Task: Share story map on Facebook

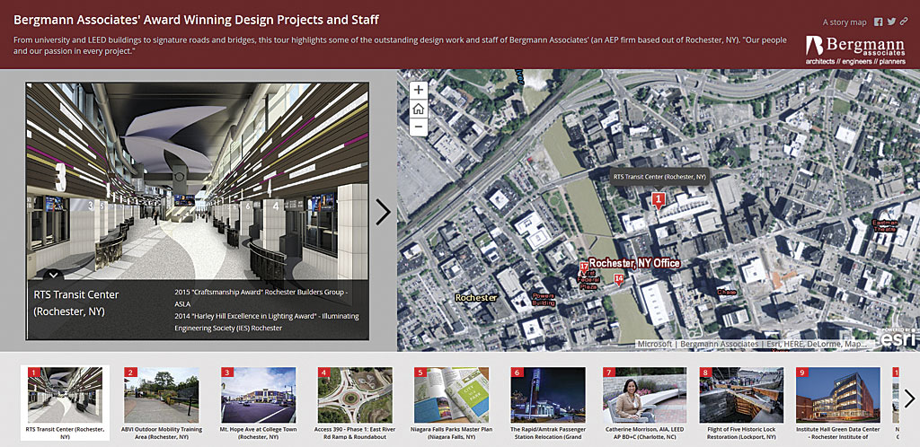Action: pos(879,22)
